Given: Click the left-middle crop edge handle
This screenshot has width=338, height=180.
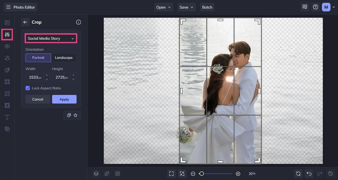Looking at the screenshot, I should click(182, 91).
